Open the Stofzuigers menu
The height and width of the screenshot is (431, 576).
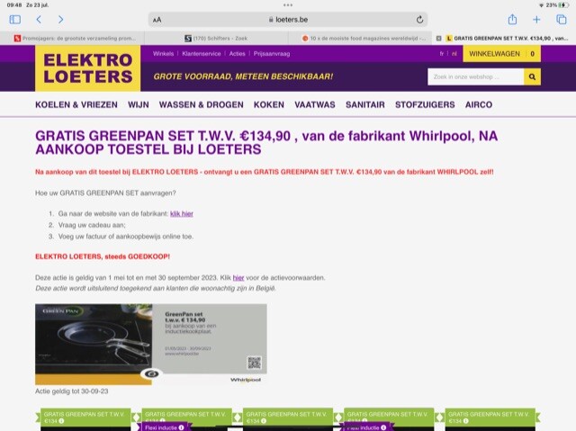click(425, 104)
